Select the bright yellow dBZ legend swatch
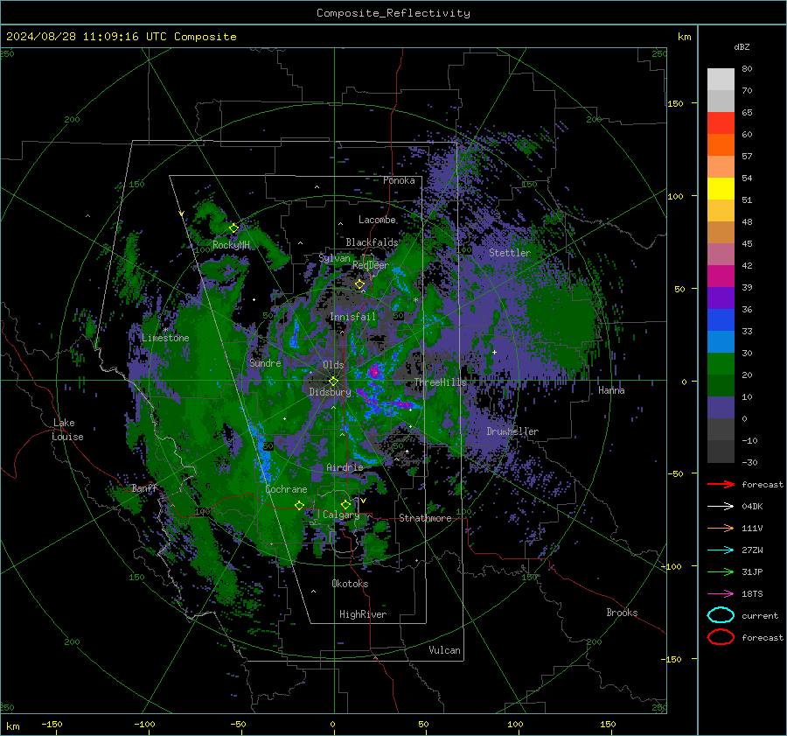Screen dimensions: 787x736 721,188
